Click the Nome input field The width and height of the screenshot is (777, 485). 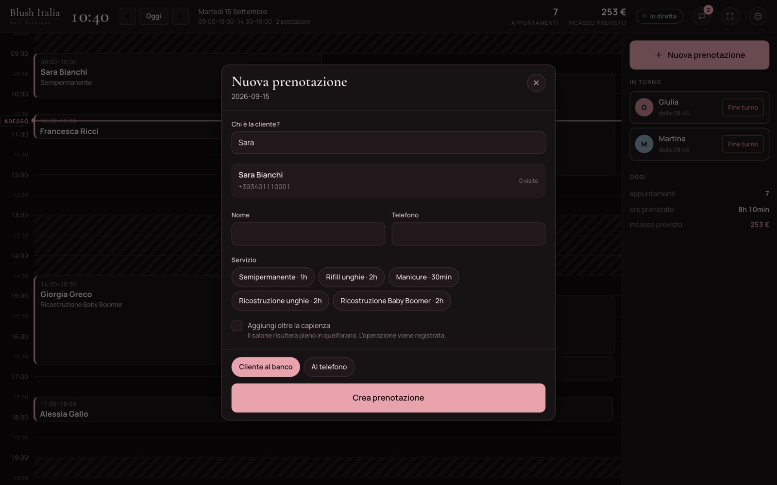pos(308,234)
